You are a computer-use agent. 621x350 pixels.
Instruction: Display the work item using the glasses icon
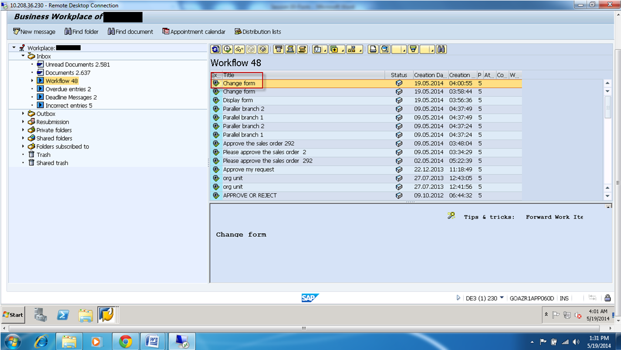(x=240, y=49)
